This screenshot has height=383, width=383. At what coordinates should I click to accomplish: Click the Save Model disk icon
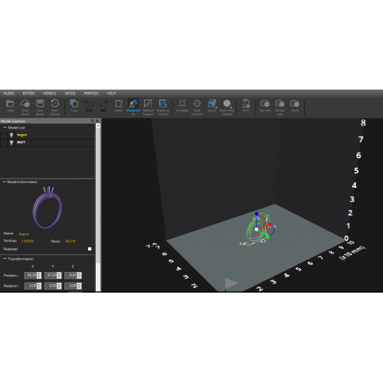click(40, 103)
